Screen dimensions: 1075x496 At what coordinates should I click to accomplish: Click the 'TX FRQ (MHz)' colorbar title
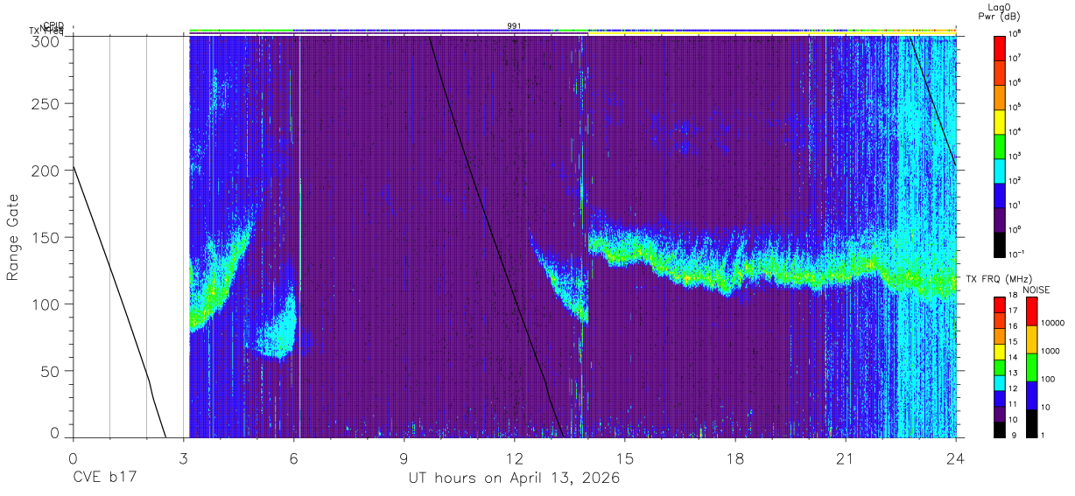pos(999,278)
